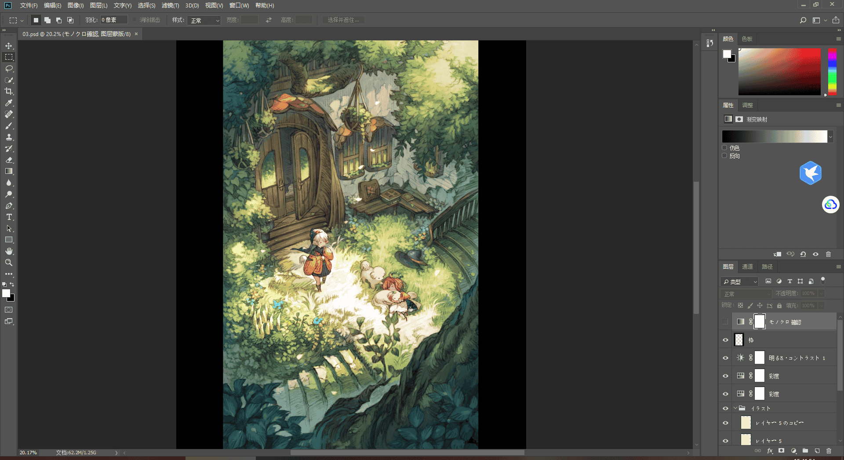Select the Clone Stamp tool
The image size is (844, 460).
click(x=9, y=137)
